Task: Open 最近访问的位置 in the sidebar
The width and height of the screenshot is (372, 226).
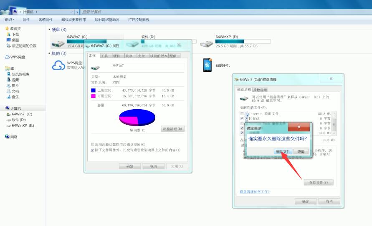Action: click(22, 46)
